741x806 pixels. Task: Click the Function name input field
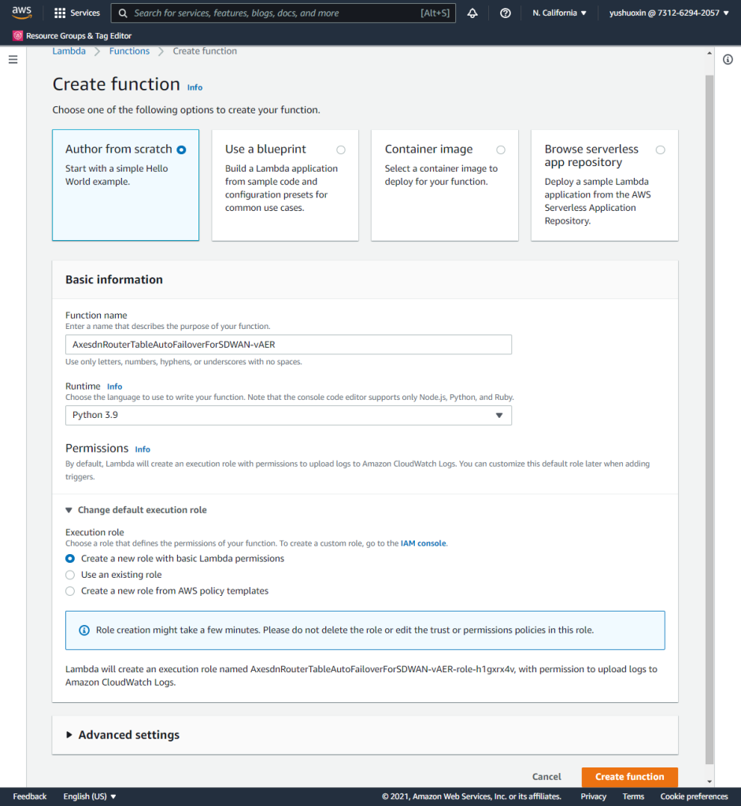point(288,345)
